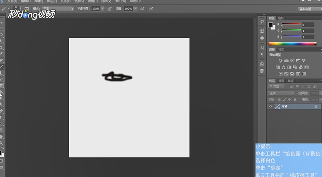Image resolution: width=322 pixels, height=177 pixels.
Task: Select the Pen tool
Action: 1,111
